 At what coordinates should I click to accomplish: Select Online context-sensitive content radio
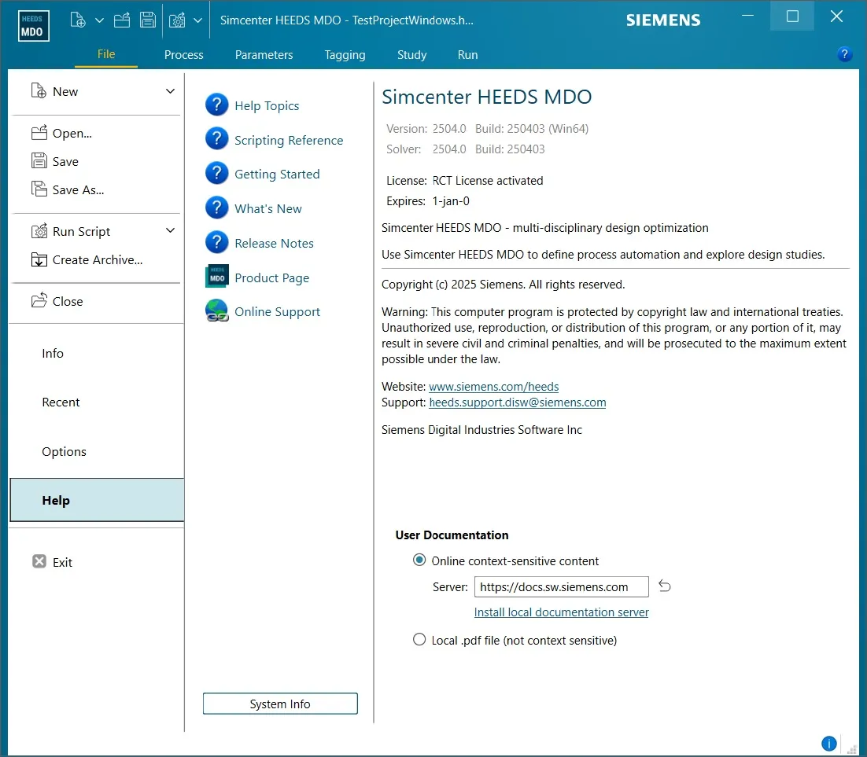tap(419, 560)
